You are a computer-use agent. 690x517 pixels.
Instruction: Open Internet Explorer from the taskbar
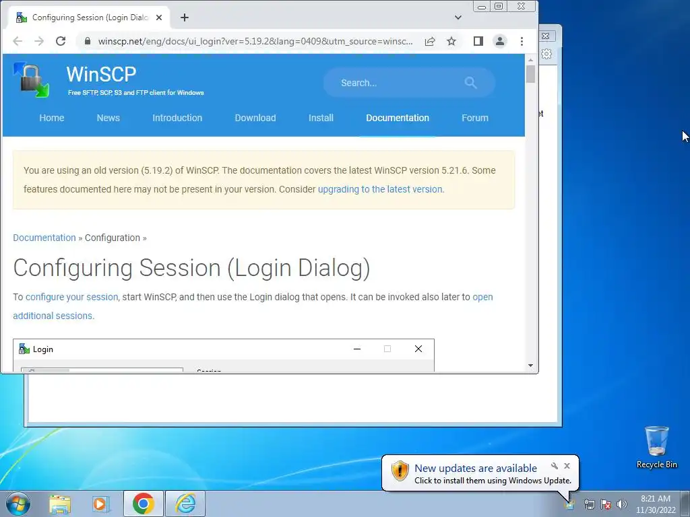186,504
